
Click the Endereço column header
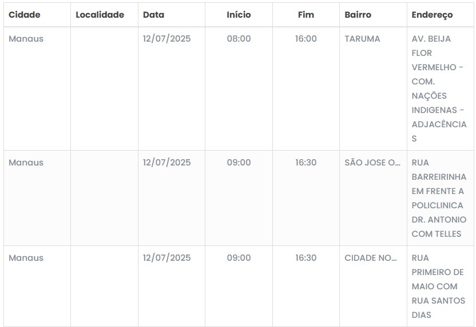tap(432, 15)
